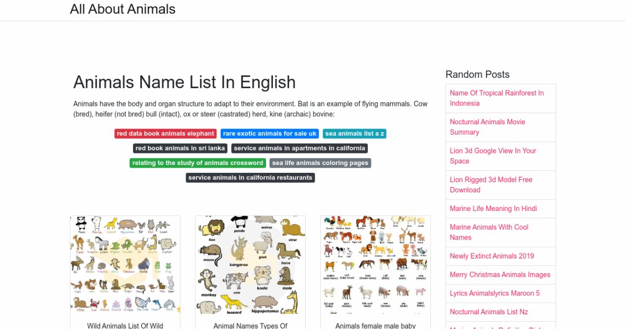Click Merry Christmas Animals Images link
Screen dimensions: 626x329
[x=500, y=275]
